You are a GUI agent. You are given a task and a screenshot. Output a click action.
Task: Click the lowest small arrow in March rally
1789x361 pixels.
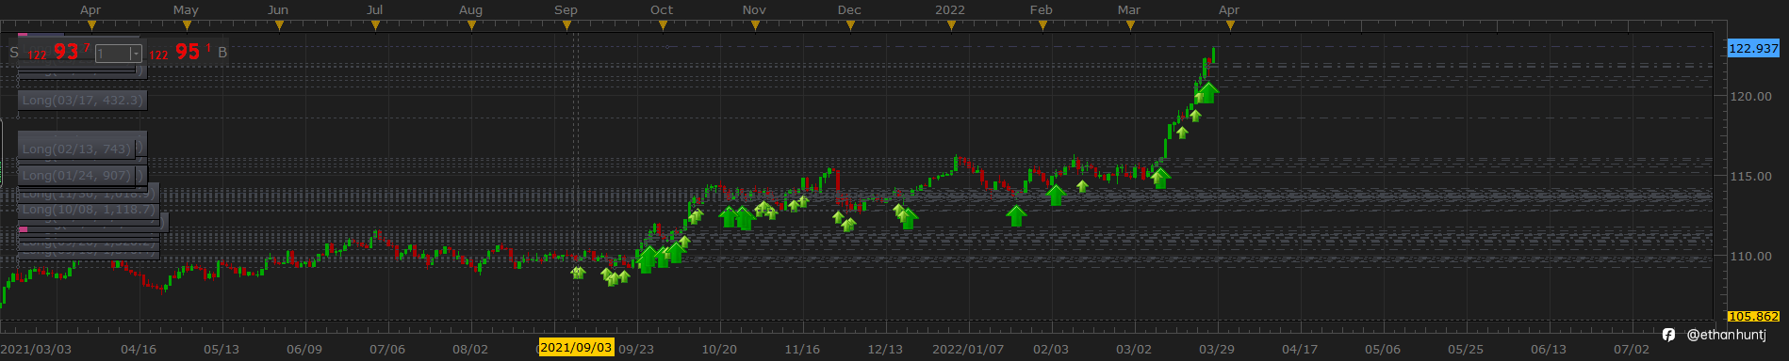click(x=1182, y=133)
